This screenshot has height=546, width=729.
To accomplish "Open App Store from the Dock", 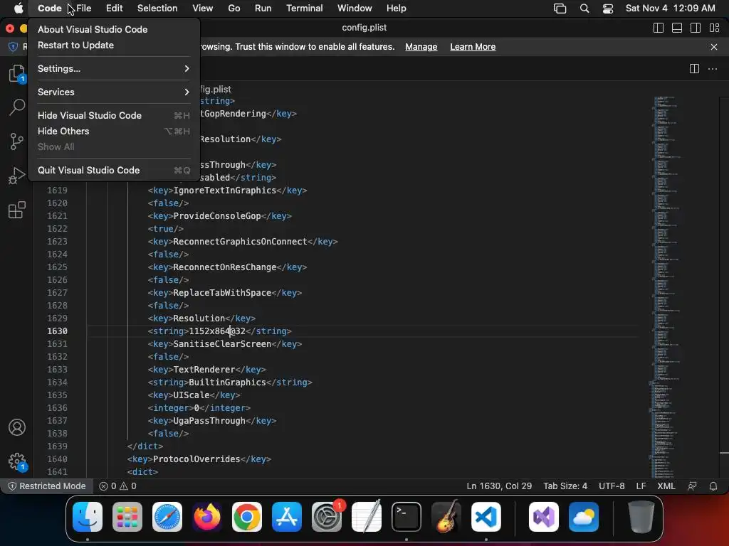I will [x=287, y=517].
